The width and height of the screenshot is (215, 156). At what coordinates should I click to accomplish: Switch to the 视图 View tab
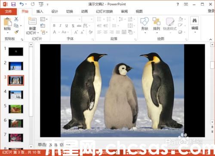click(x=139, y=12)
